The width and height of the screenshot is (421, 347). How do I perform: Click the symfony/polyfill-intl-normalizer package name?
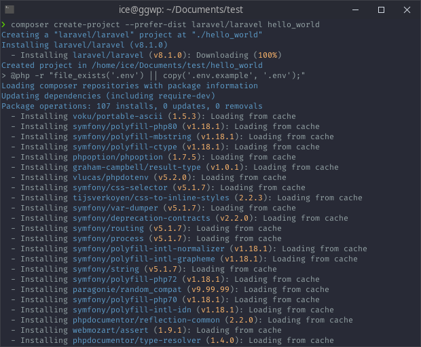[x=149, y=249]
